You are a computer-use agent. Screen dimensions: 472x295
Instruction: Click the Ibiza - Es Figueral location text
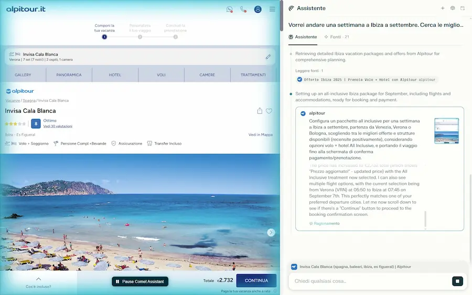pyautogui.click(x=20, y=135)
